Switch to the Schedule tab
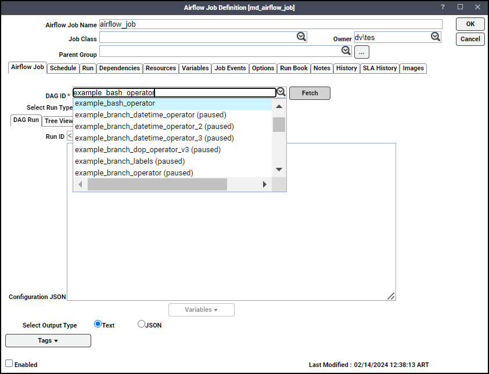The height and width of the screenshot is (374, 489). click(63, 68)
